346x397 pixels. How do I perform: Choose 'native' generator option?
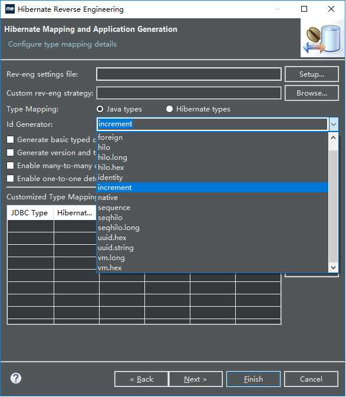coord(212,198)
